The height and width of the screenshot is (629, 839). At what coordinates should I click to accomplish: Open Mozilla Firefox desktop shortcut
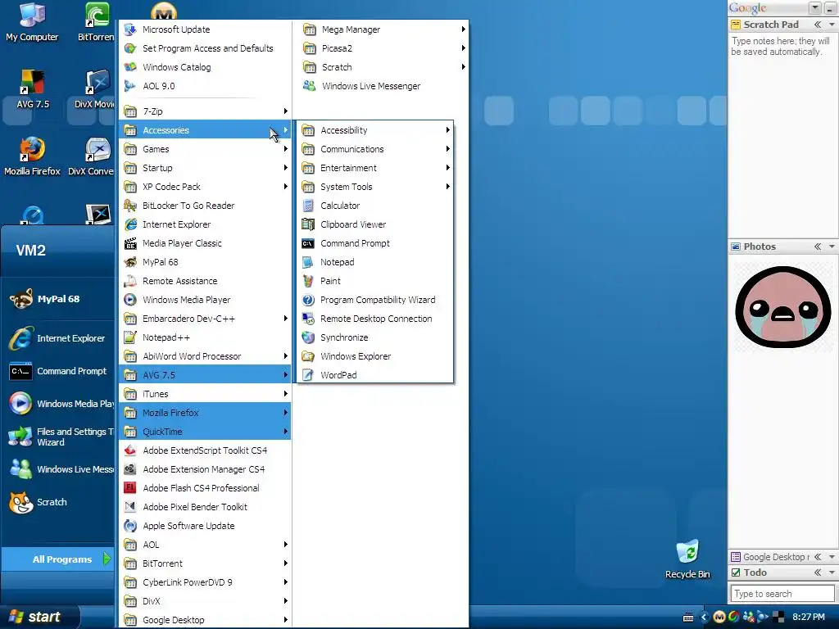[x=32, y=156]
